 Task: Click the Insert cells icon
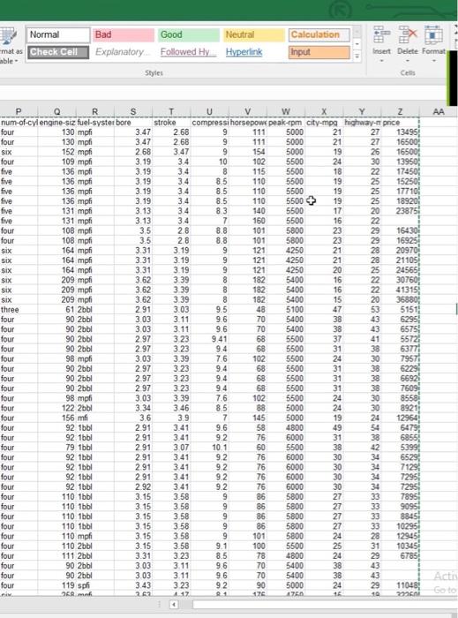point(381,34)
